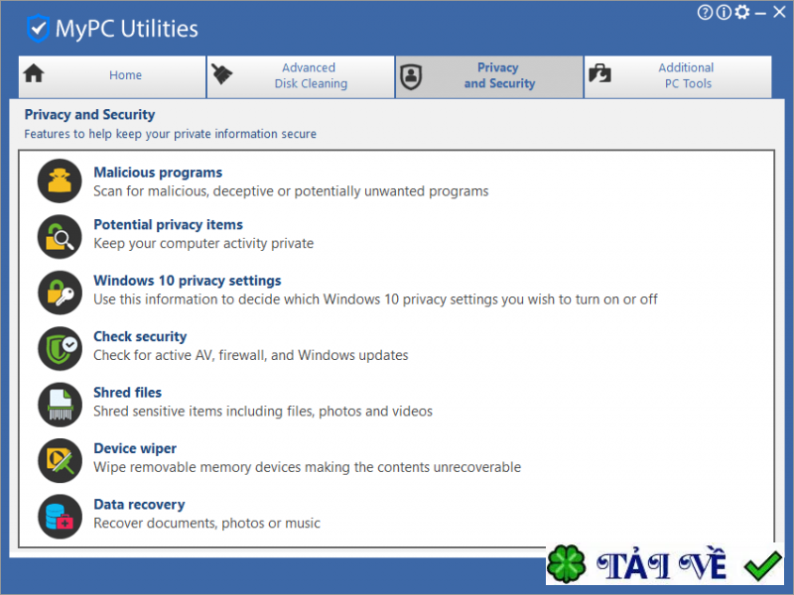This screenshot has width=794, height=595.
Task: Click 'Recover documents, photos or music' text
Action: point(207,524)
